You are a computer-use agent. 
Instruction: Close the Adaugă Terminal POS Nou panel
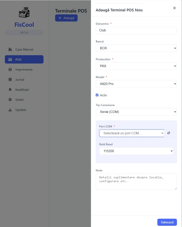coord(174,8)
